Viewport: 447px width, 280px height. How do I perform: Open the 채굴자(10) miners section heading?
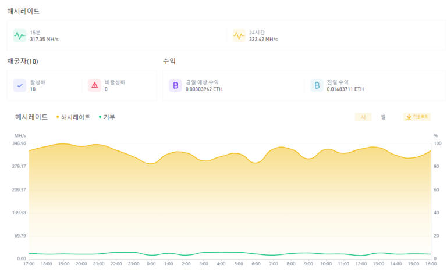(23, 61)
